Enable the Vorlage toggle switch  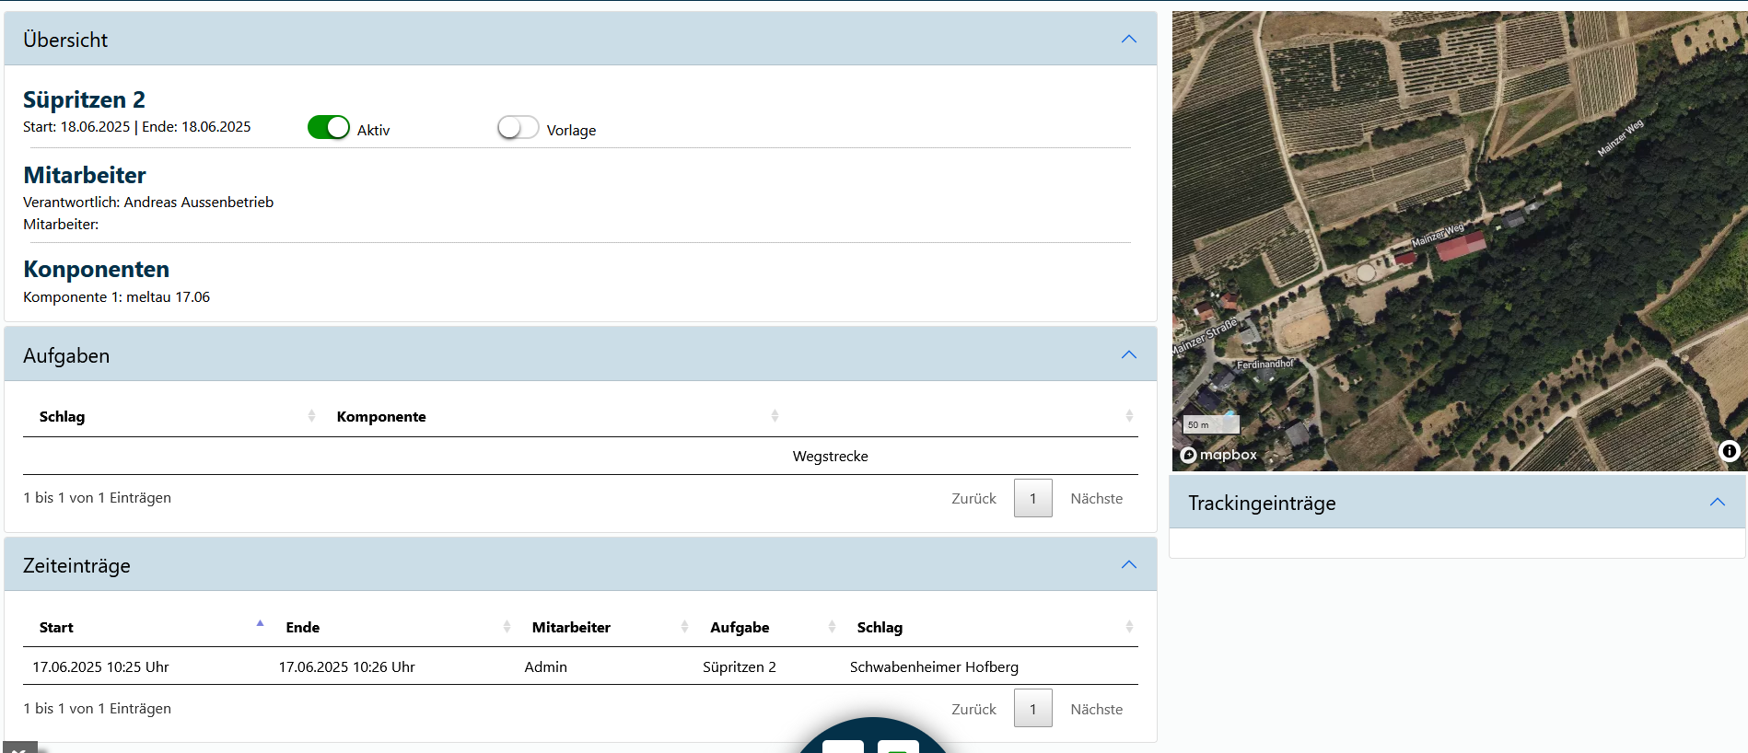(x=518, y=128)
